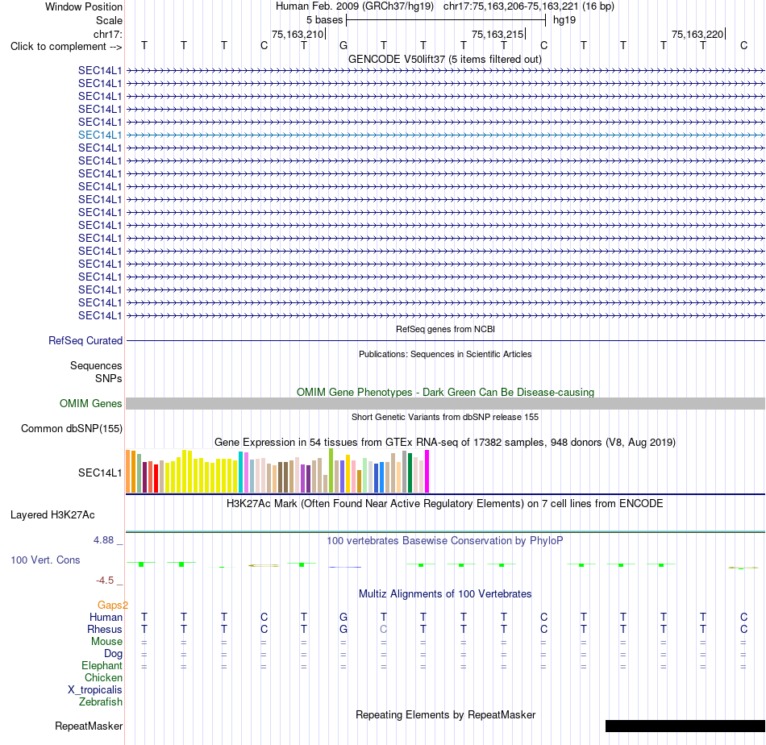Screen dimensions: 766x745
Task: Click the gray mismatched C in the Rhesus row
Action: [x=384, y=629]
